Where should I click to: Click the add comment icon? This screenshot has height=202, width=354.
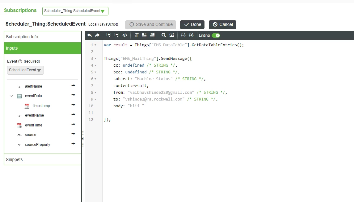coord(109,35)
